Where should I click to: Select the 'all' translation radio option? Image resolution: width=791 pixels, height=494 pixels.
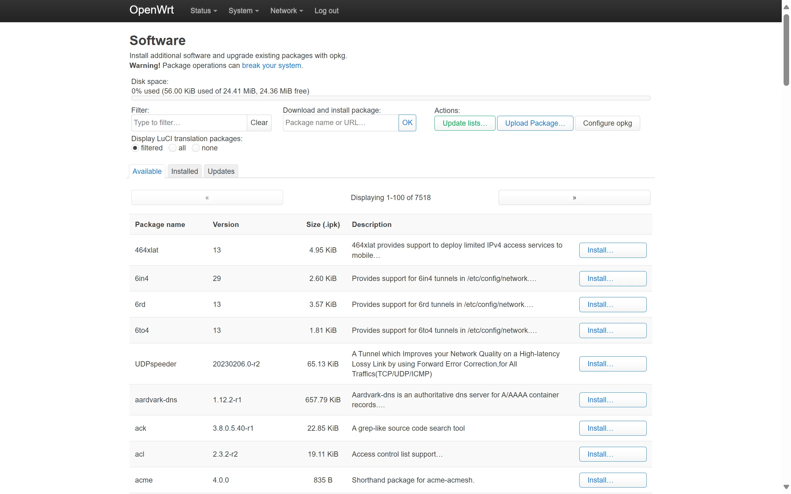[x=173, y=148]
